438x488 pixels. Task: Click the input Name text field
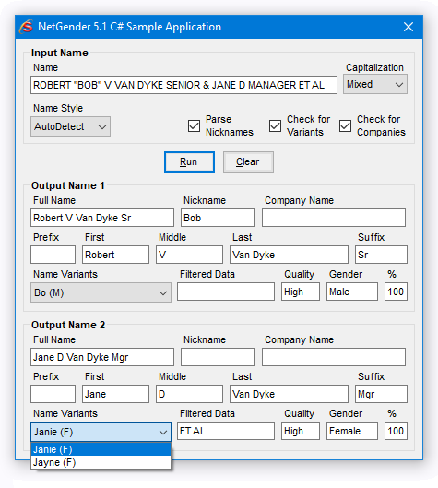coord(183,85)
